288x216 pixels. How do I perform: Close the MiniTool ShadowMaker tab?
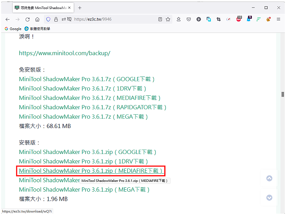tap(69, 8)
